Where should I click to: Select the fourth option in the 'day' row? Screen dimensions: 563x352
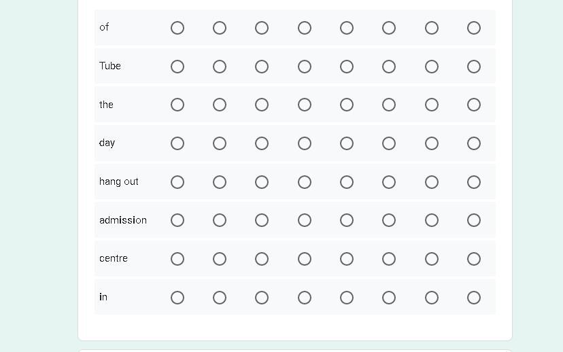tap(305, 143)
